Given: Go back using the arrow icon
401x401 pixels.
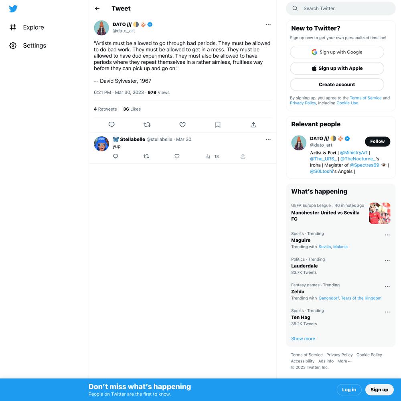Looking at the screenshot, I should point(97,8).
